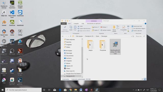Launch Unity Hub from the desktop
This screenshot has height=92, width=163.
click(4, 13)
